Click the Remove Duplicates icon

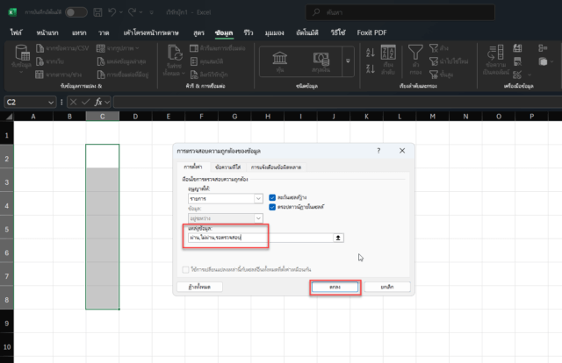point(517,61)
